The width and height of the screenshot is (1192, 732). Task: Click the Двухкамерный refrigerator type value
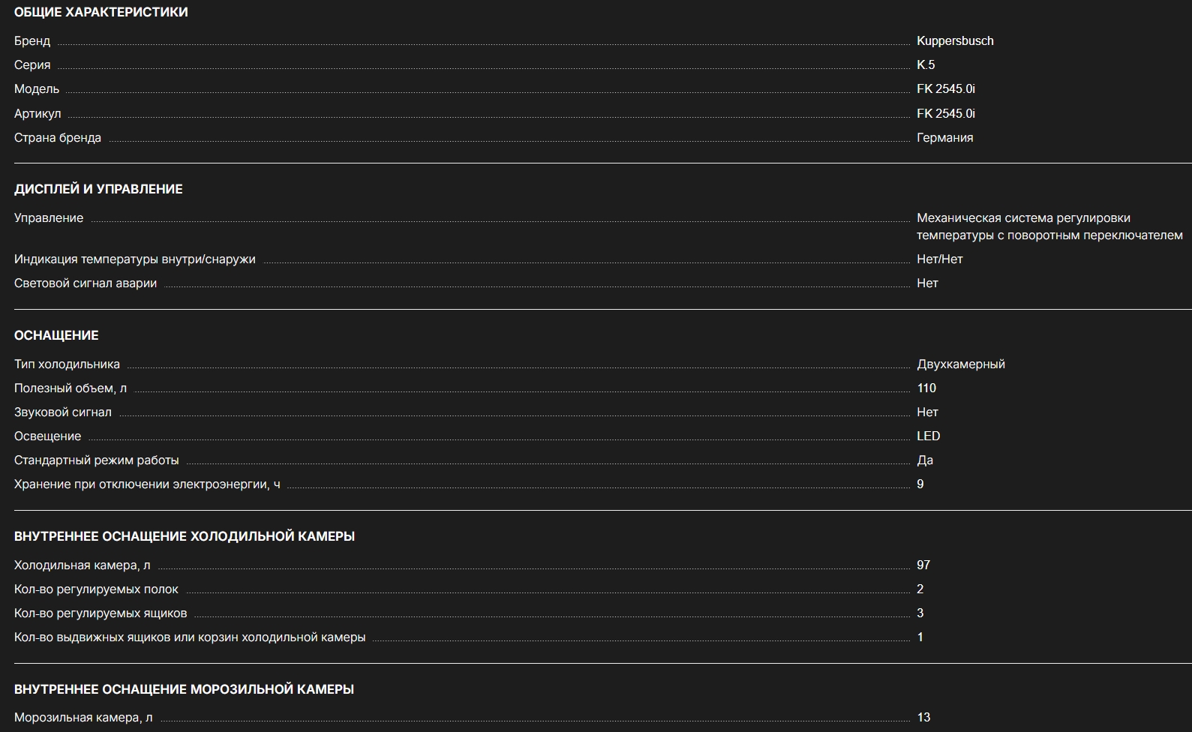point(960,364)
